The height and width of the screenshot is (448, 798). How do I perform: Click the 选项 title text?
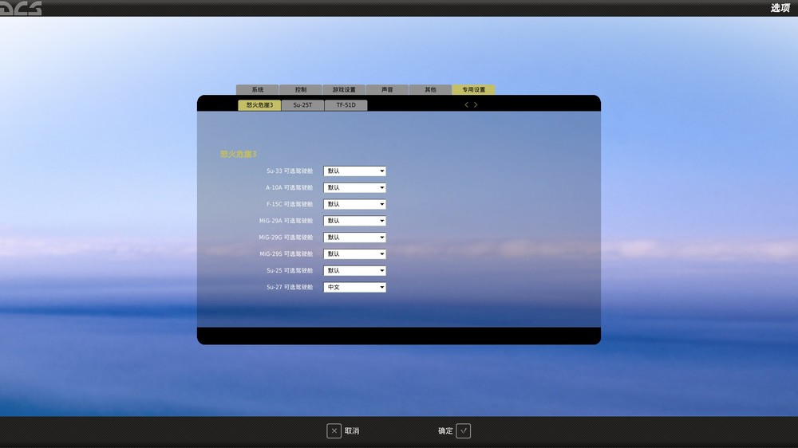[780, 8]
